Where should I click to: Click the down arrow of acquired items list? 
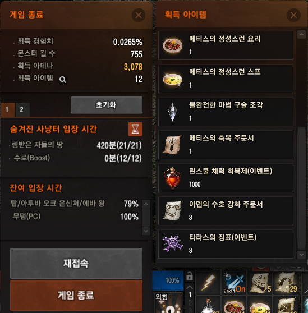click(301, 255)
